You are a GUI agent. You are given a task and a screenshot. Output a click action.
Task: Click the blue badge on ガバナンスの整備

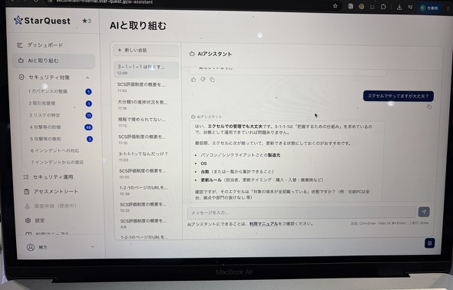click(x=88, y=92)
